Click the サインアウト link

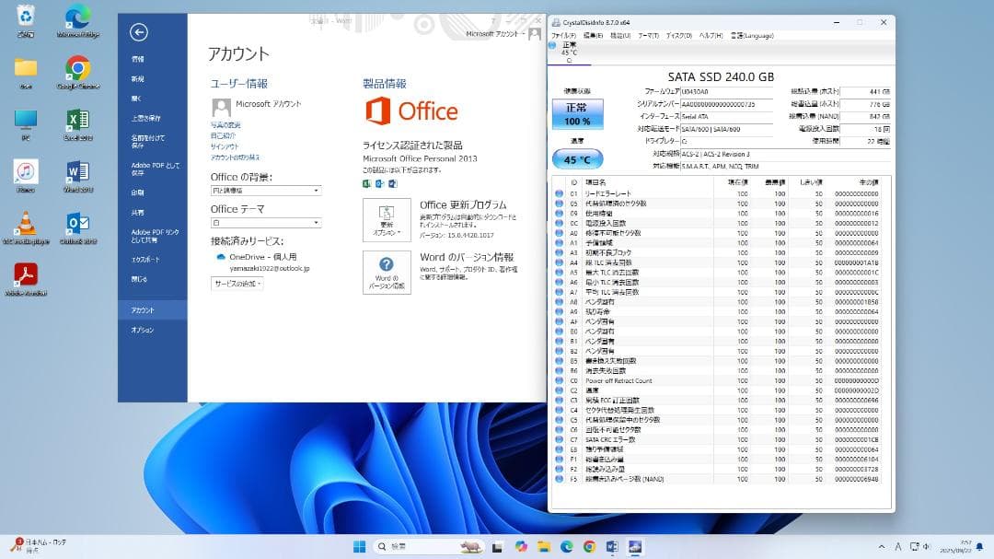click(x=224, y=145)
